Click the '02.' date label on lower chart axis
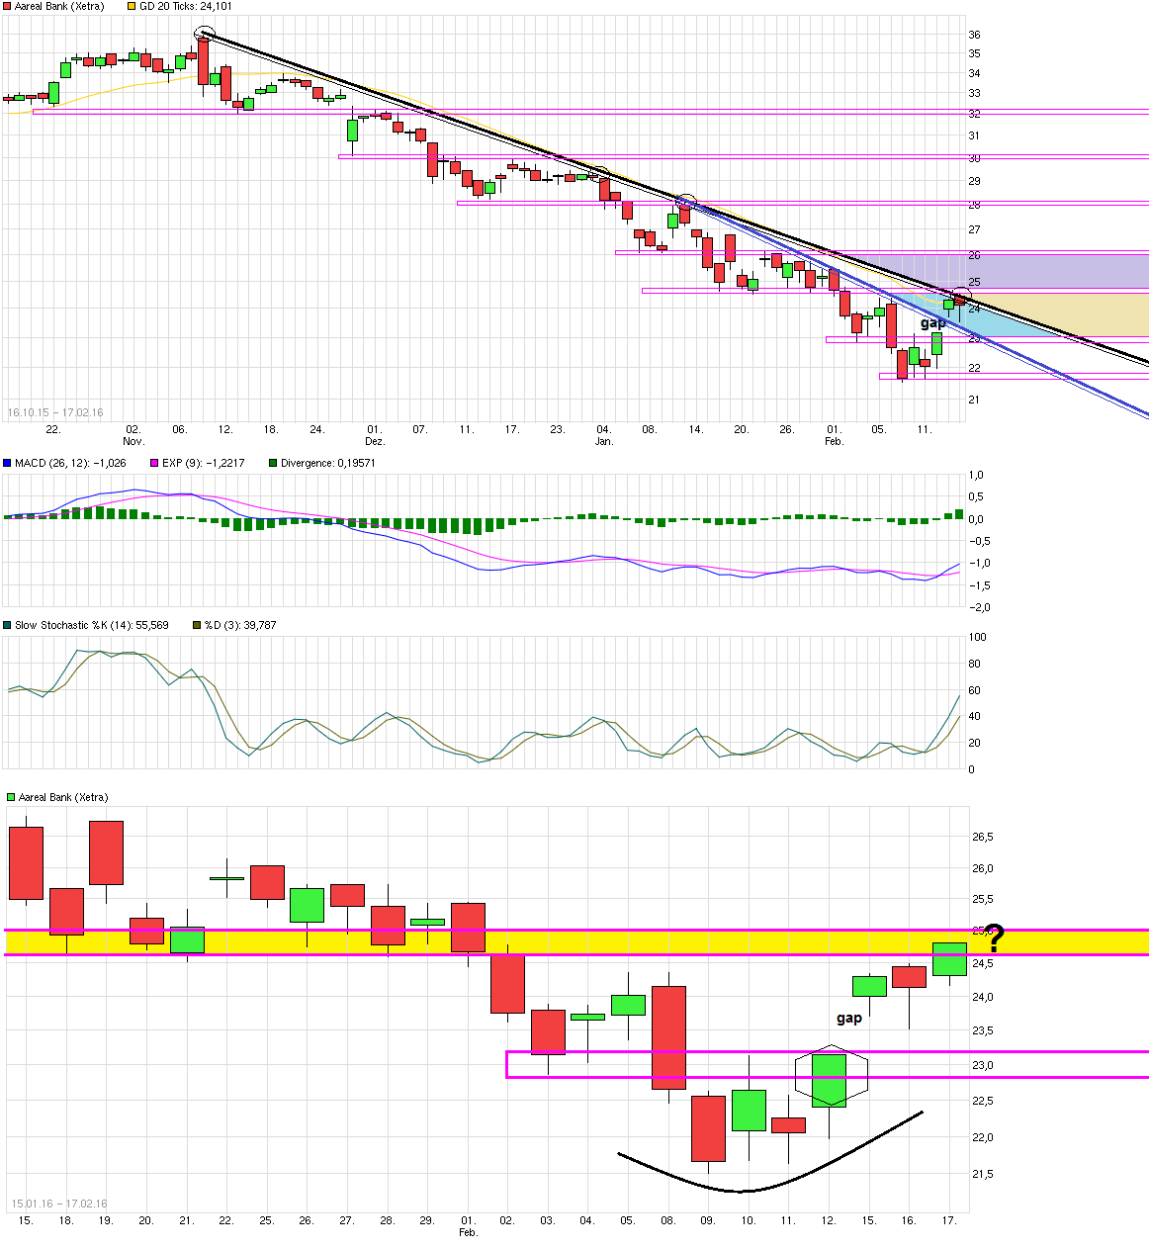 click(x=507, y=1220)
